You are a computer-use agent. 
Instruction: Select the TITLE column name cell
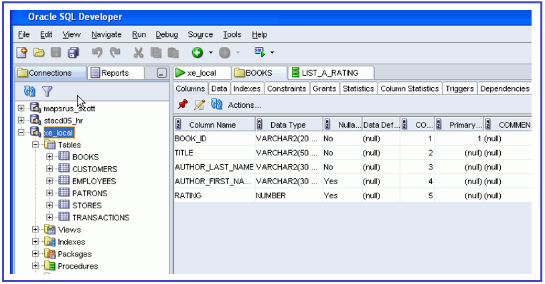pos(214,153)
